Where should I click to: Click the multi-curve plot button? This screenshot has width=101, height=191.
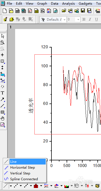click(46, 186)
